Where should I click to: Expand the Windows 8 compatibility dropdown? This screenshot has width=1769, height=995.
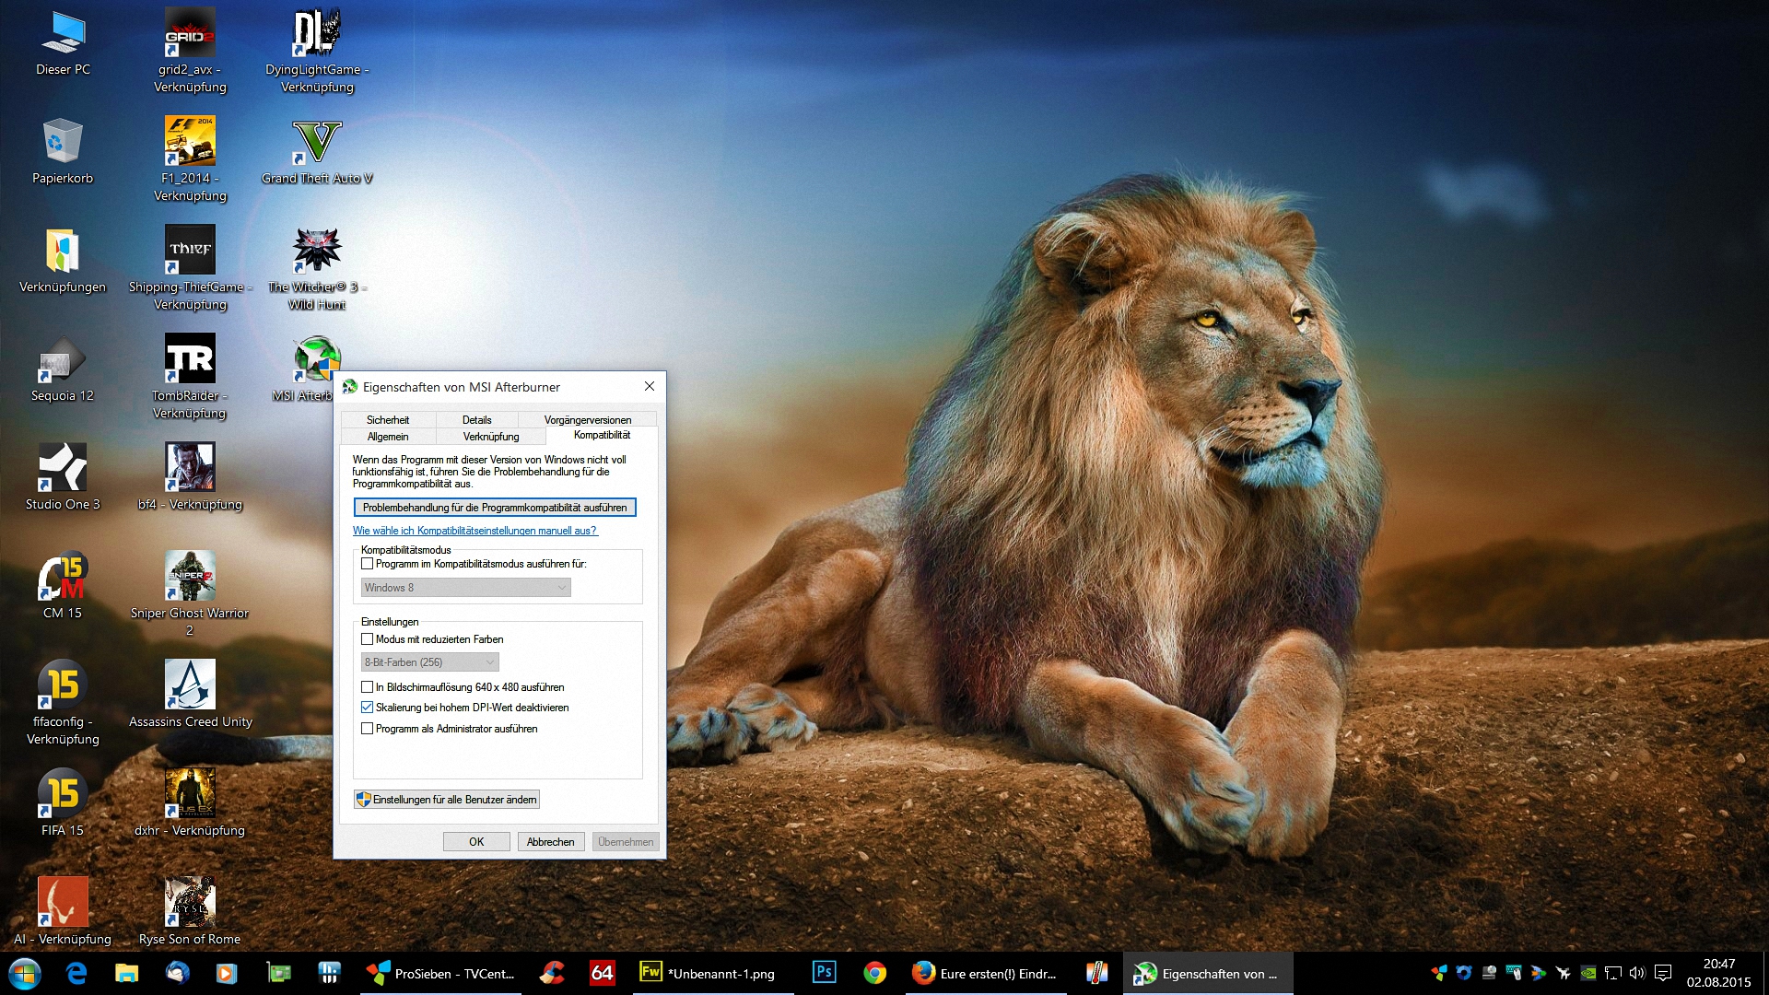point(466,588)
